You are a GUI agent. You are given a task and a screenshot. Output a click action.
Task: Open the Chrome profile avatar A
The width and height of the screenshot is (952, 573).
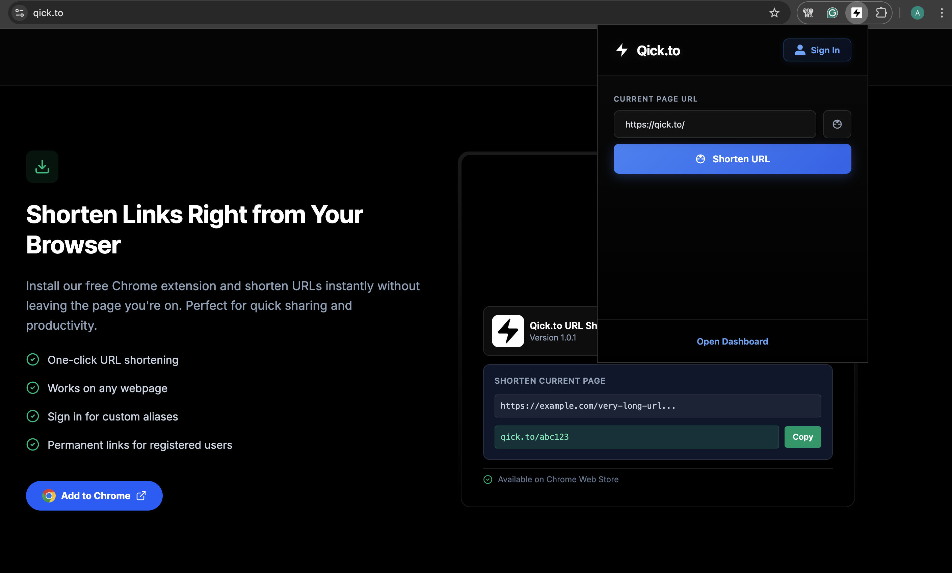click(917, 13)
